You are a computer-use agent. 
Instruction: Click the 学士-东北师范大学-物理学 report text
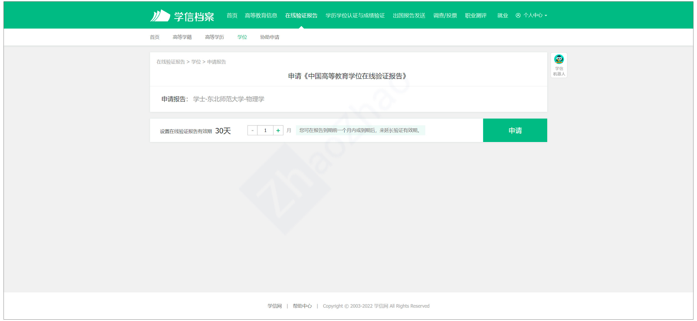click(x=229, y=99)
